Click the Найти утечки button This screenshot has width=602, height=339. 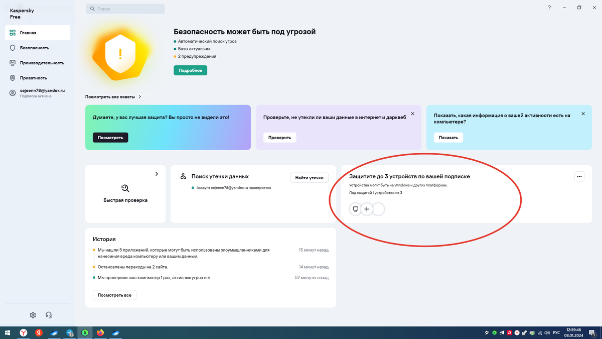pos(310,177)
